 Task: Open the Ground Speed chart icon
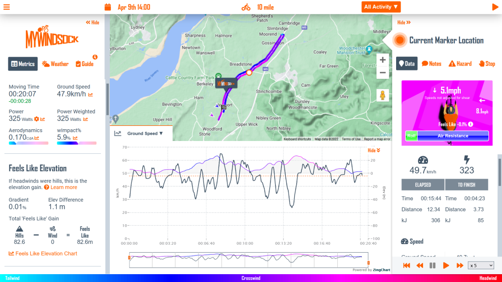(x=90, y=94)
